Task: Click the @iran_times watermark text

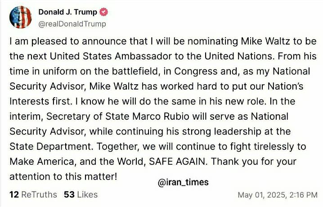Action: click(x=184, y=182)
